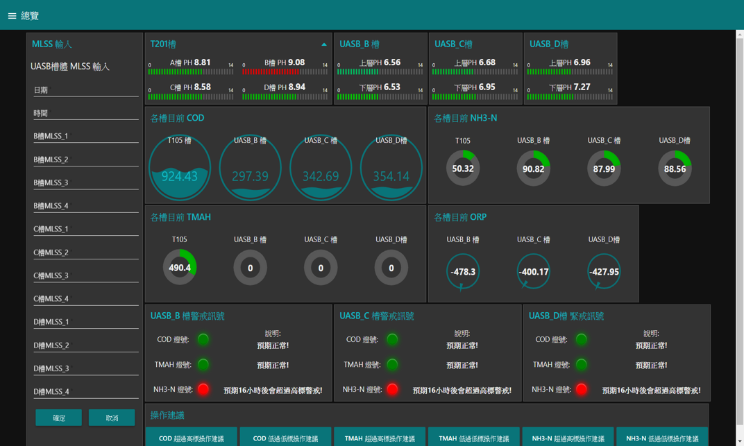Click the UASB_C ORP compass gauge -400.17
This screenshot has height=446, width=744.
coord(533,272)
